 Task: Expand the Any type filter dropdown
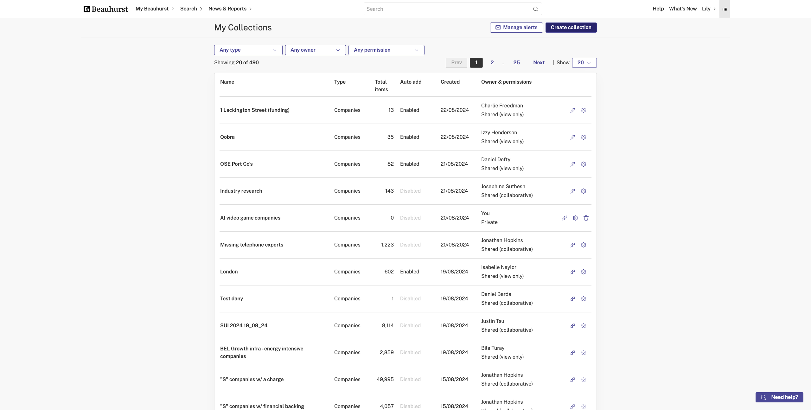click(x=248, y=50)
